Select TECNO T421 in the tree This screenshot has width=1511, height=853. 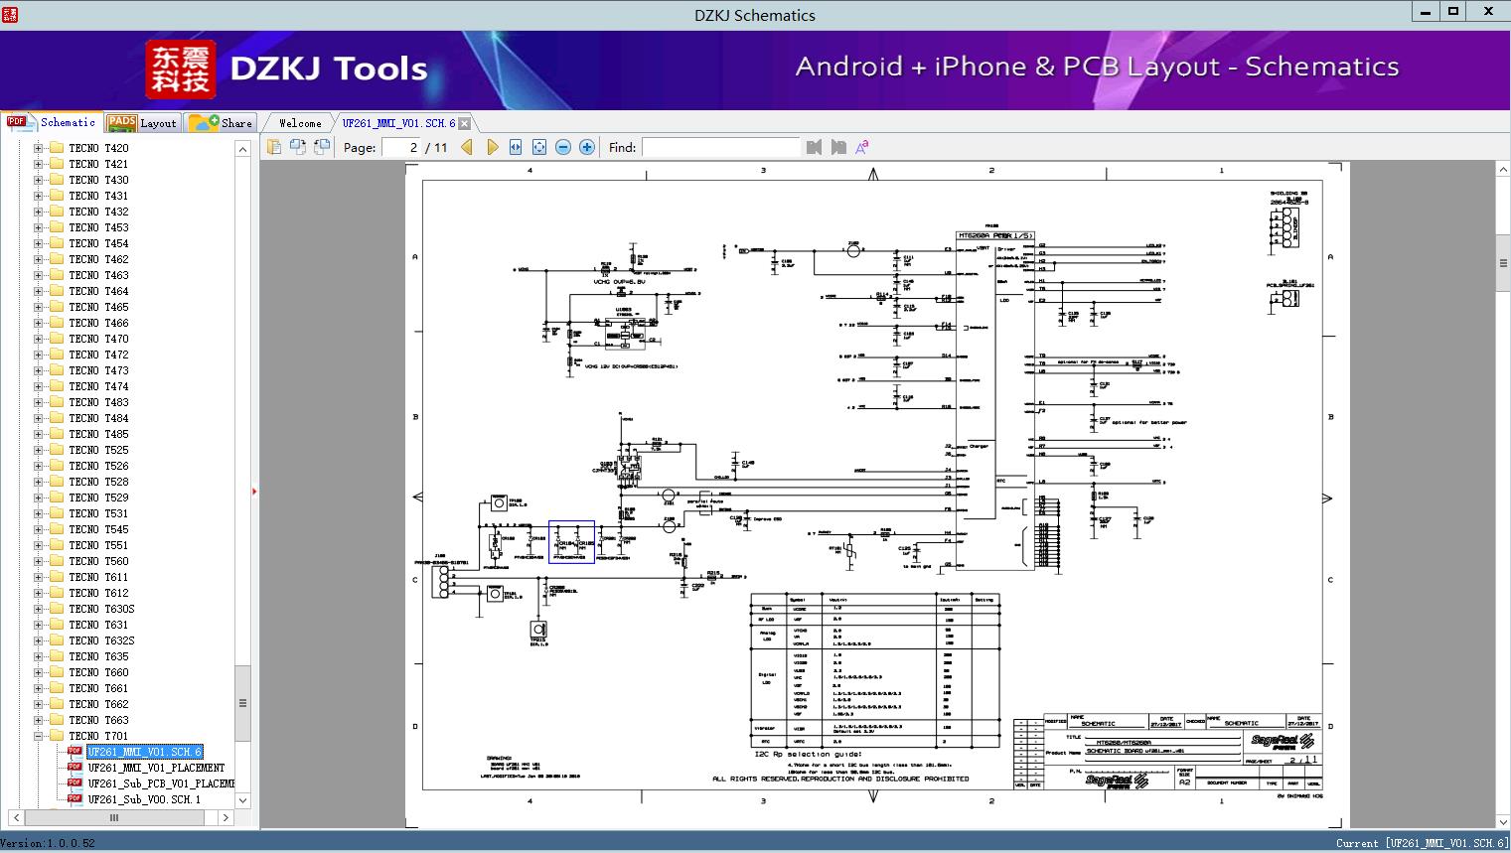98,164
